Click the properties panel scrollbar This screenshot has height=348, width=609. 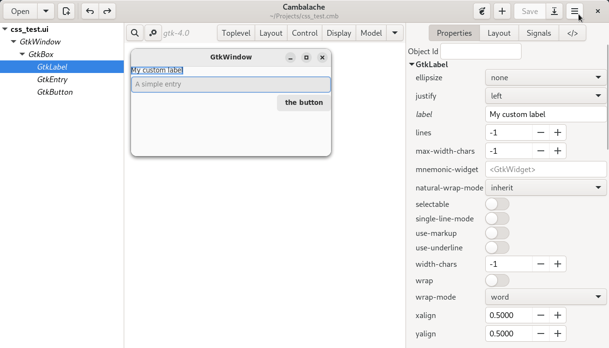click(608, 97)
